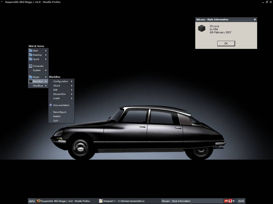Expand the About submenu

pyautogui.click(x=61, y=85)
